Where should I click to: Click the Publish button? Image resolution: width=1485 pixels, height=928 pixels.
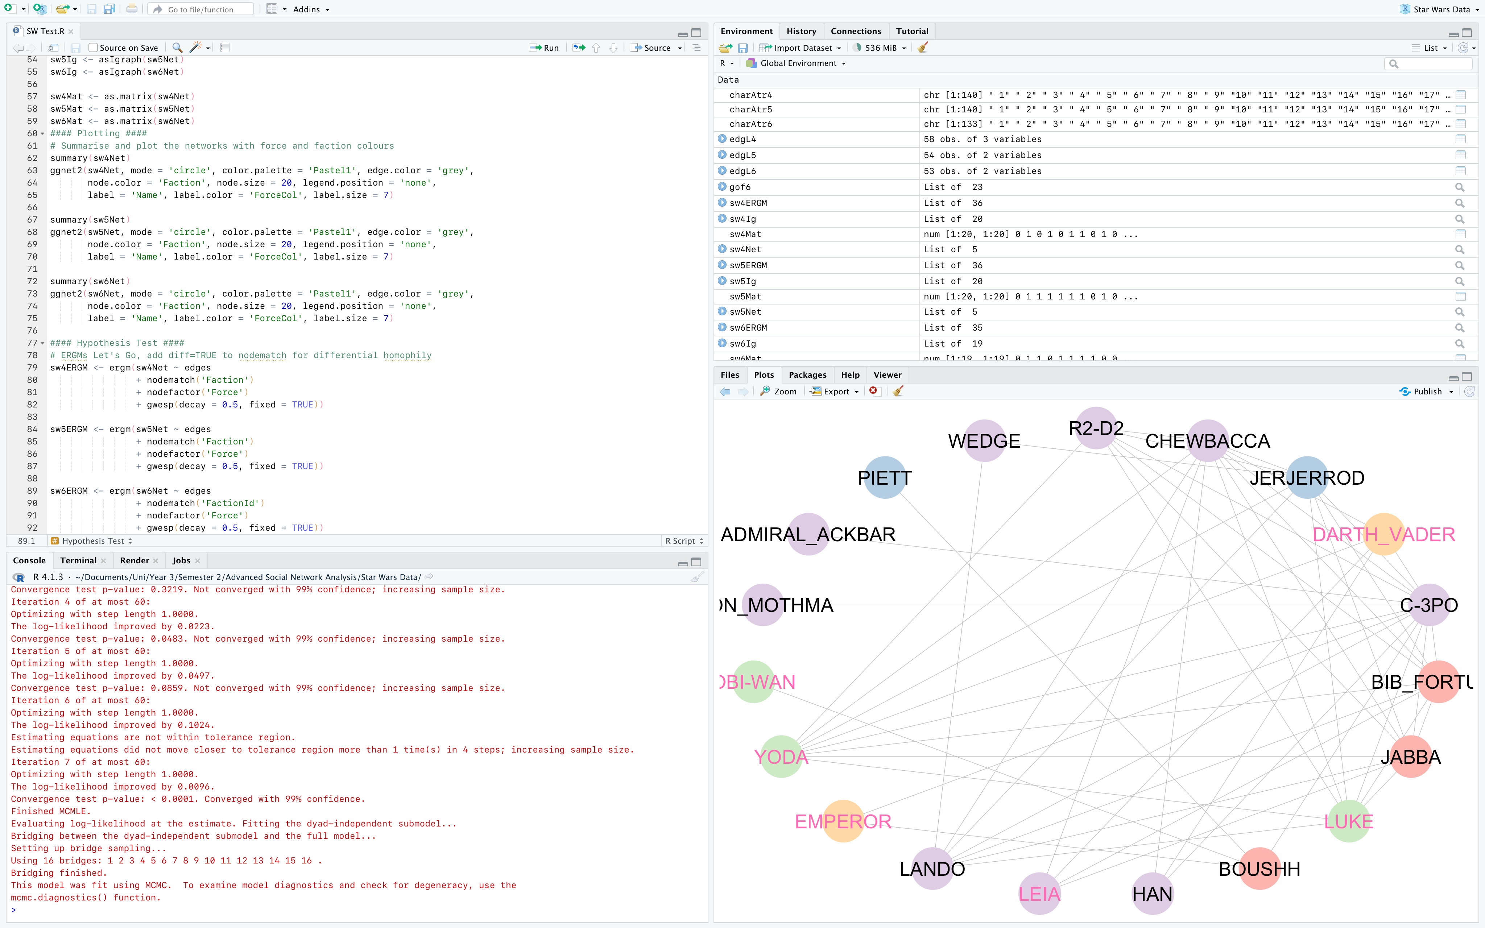tap(1421, 391)
